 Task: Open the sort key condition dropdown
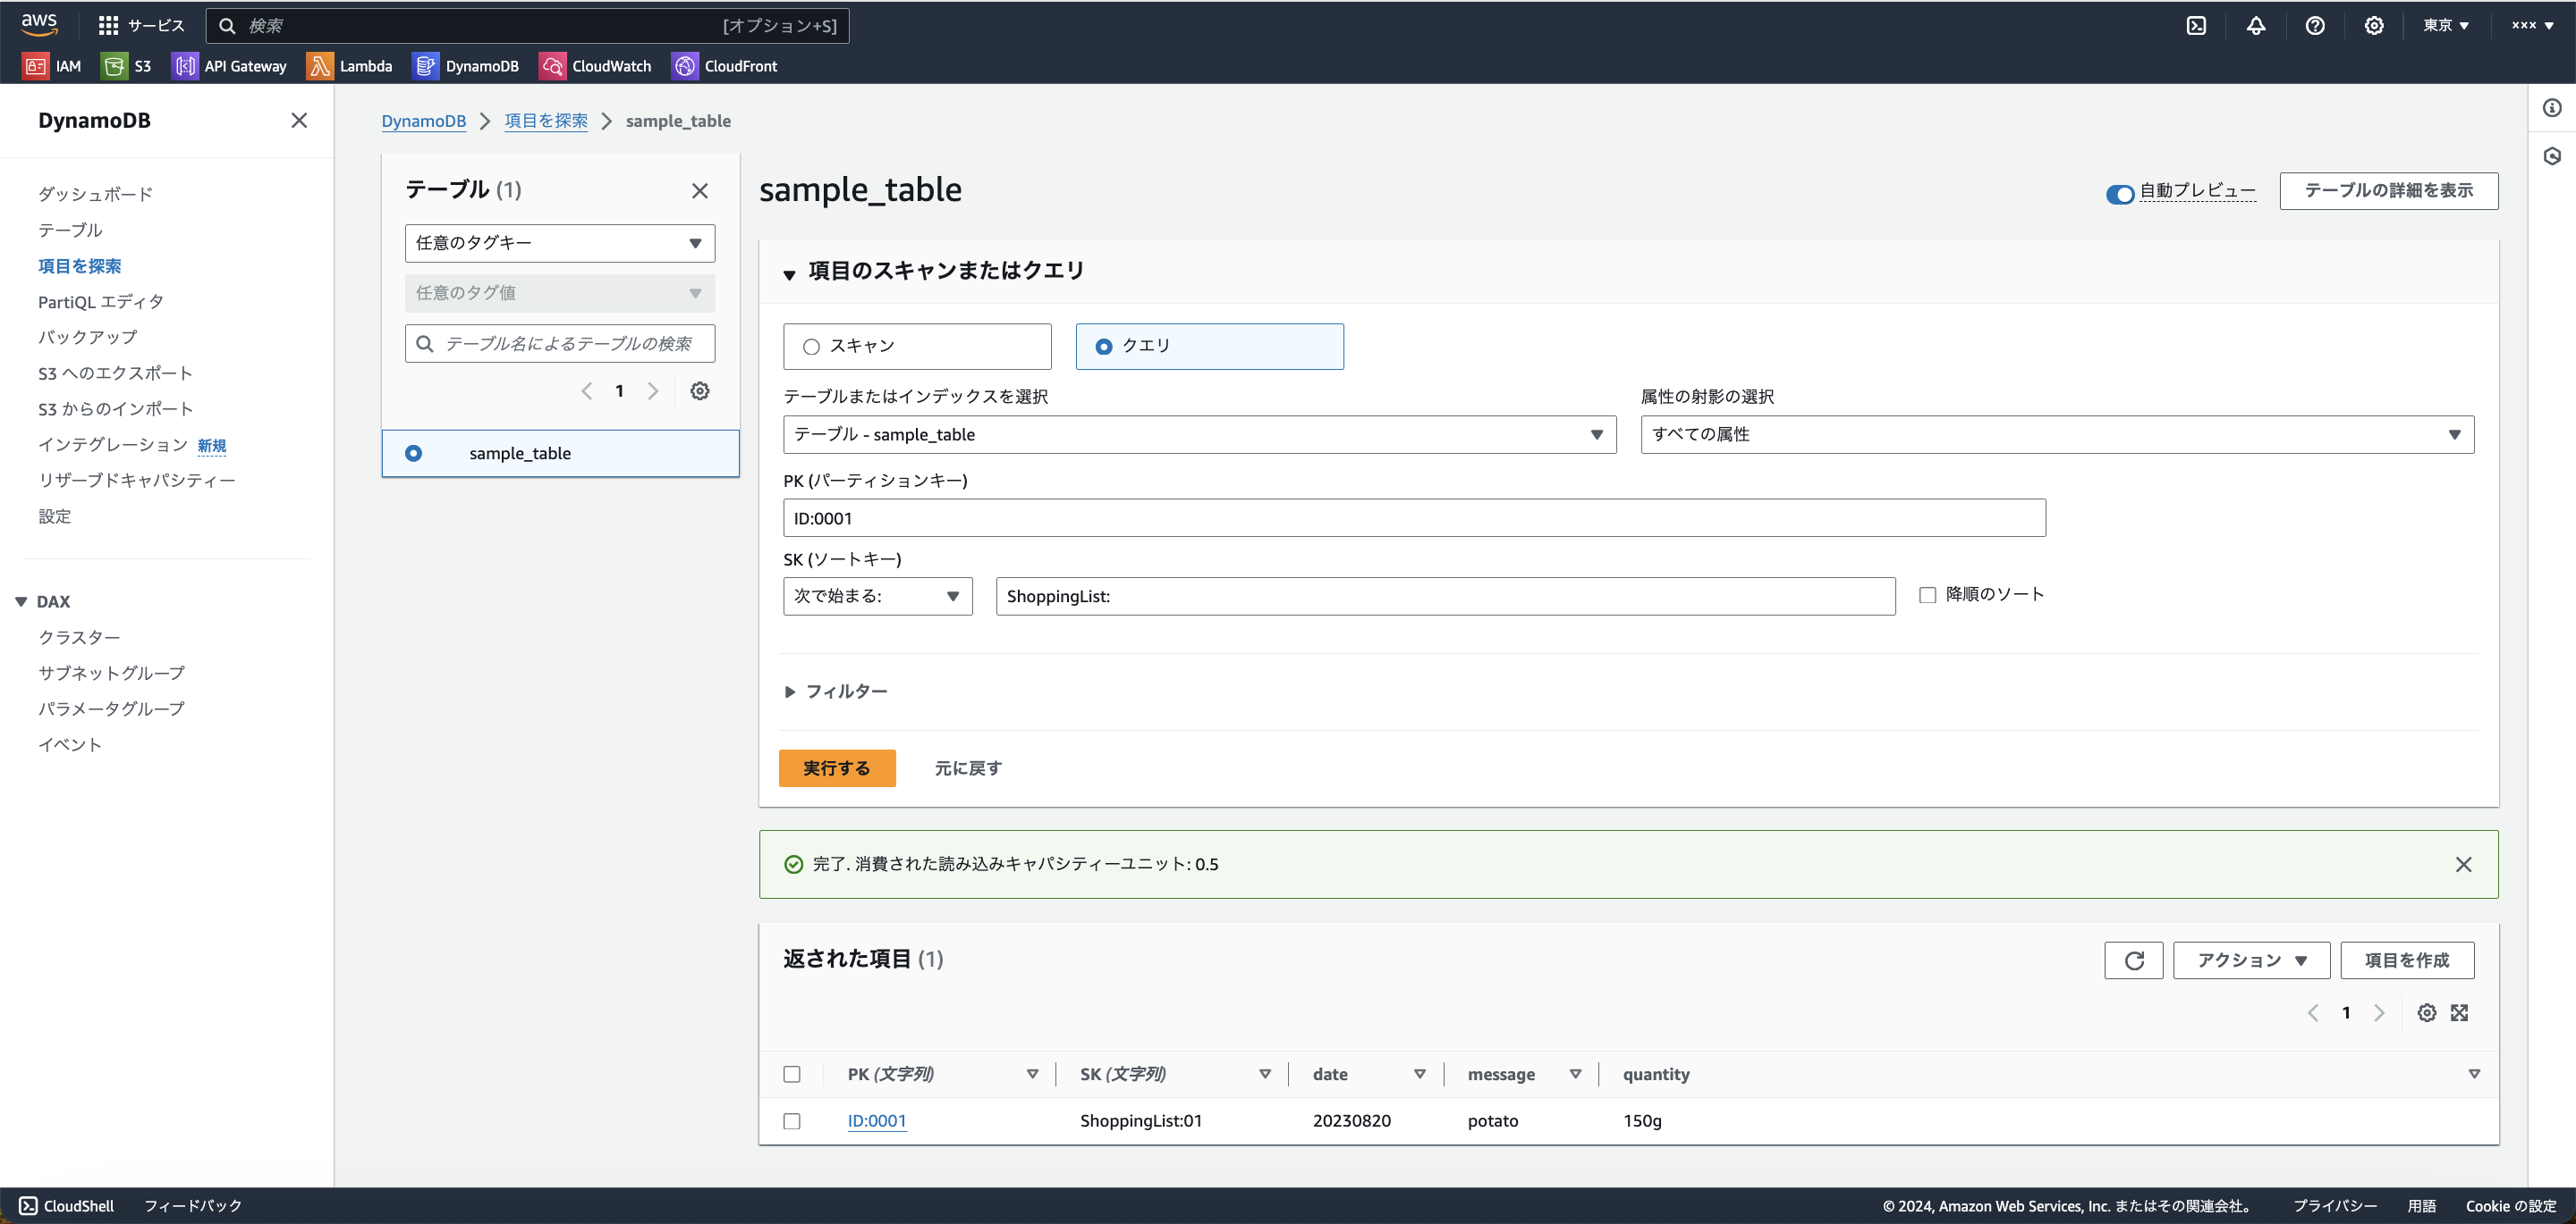coord(877,597)
